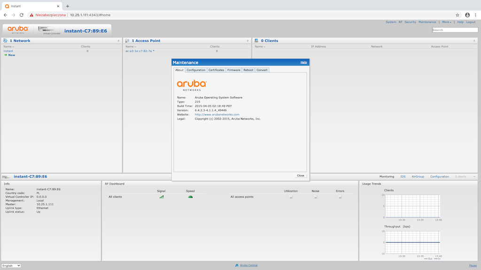Click the Aruba Networks logo in header
The image size is (481, 270).
(18, 29)
